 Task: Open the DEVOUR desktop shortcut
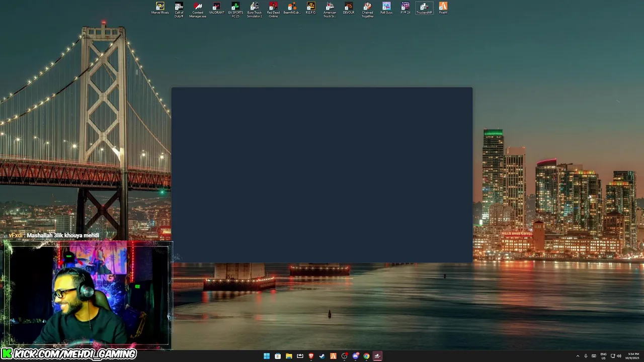coord(349,9)
